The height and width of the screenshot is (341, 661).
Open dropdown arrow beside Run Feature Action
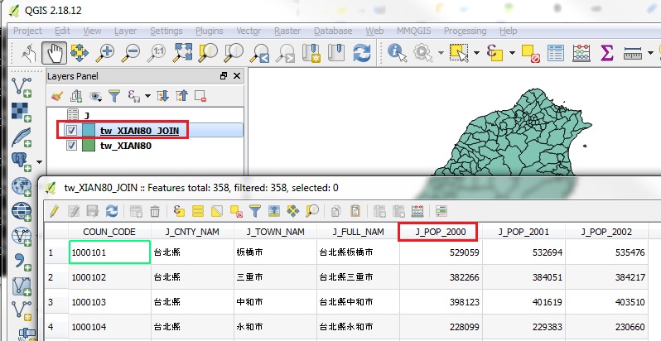pos(441,53)
